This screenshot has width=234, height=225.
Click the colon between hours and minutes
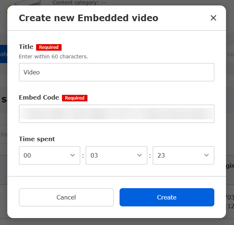[83, 156]
